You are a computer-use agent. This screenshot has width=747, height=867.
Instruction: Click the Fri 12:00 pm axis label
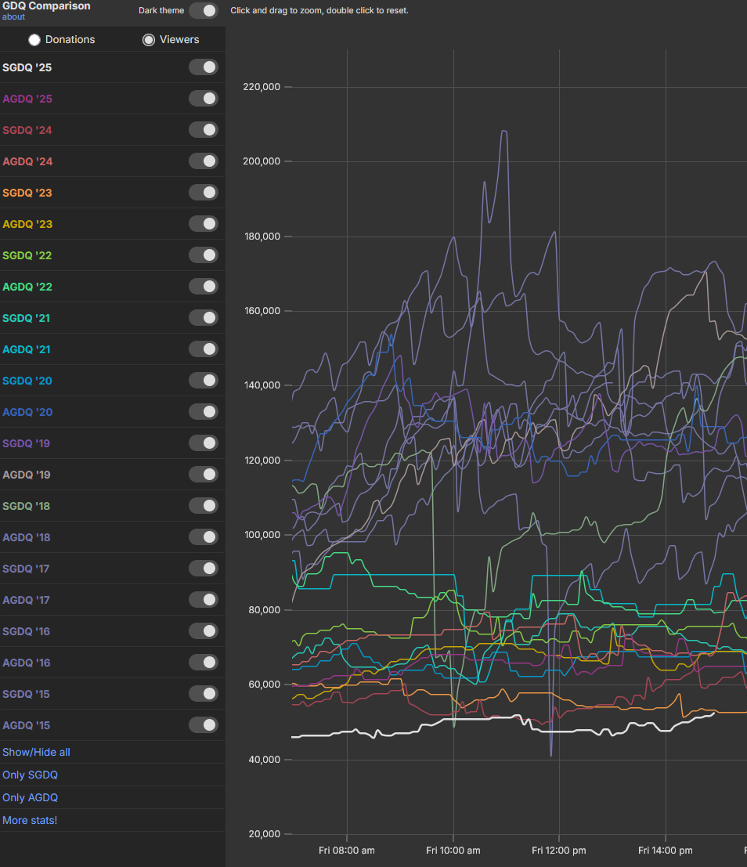(x=559, y=851)
